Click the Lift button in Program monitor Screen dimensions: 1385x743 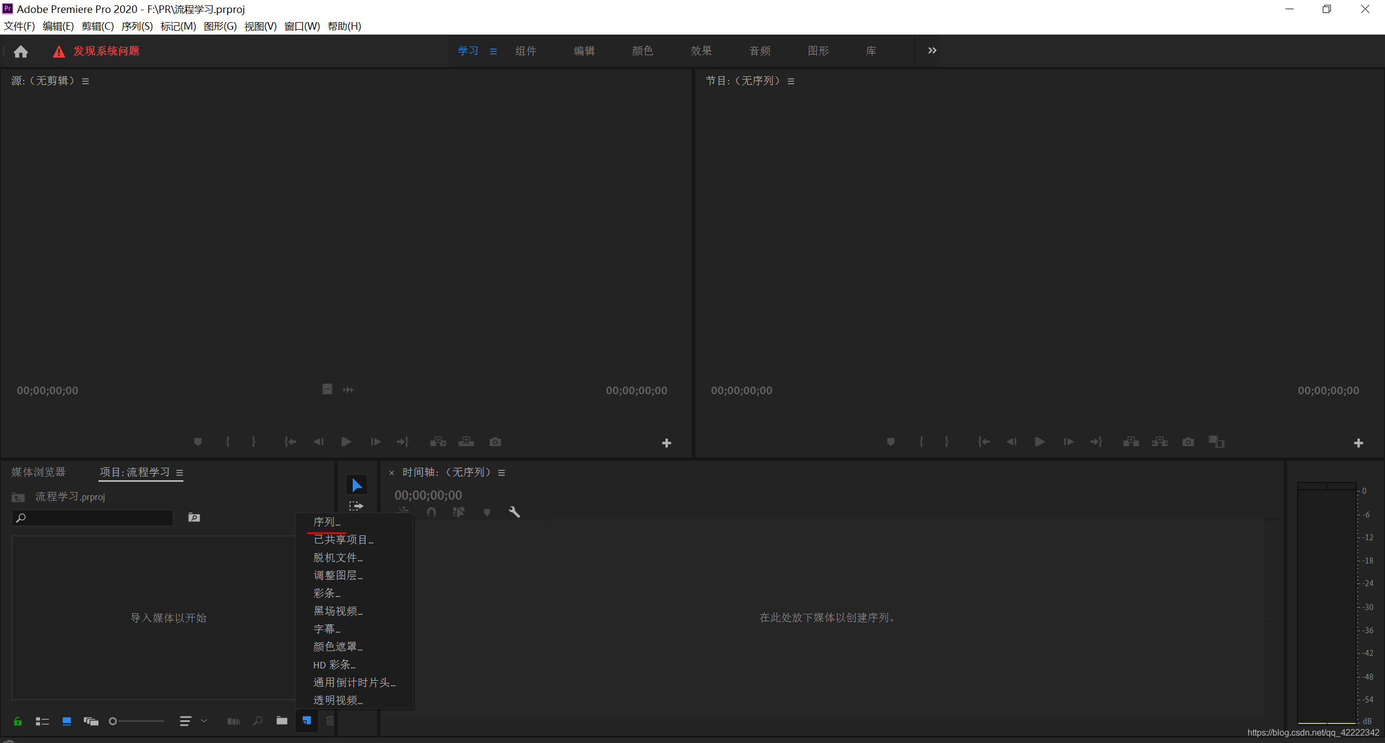1131,442
